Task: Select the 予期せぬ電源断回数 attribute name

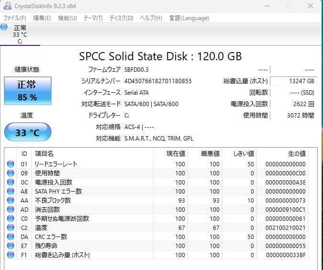Action: (62, 218)
